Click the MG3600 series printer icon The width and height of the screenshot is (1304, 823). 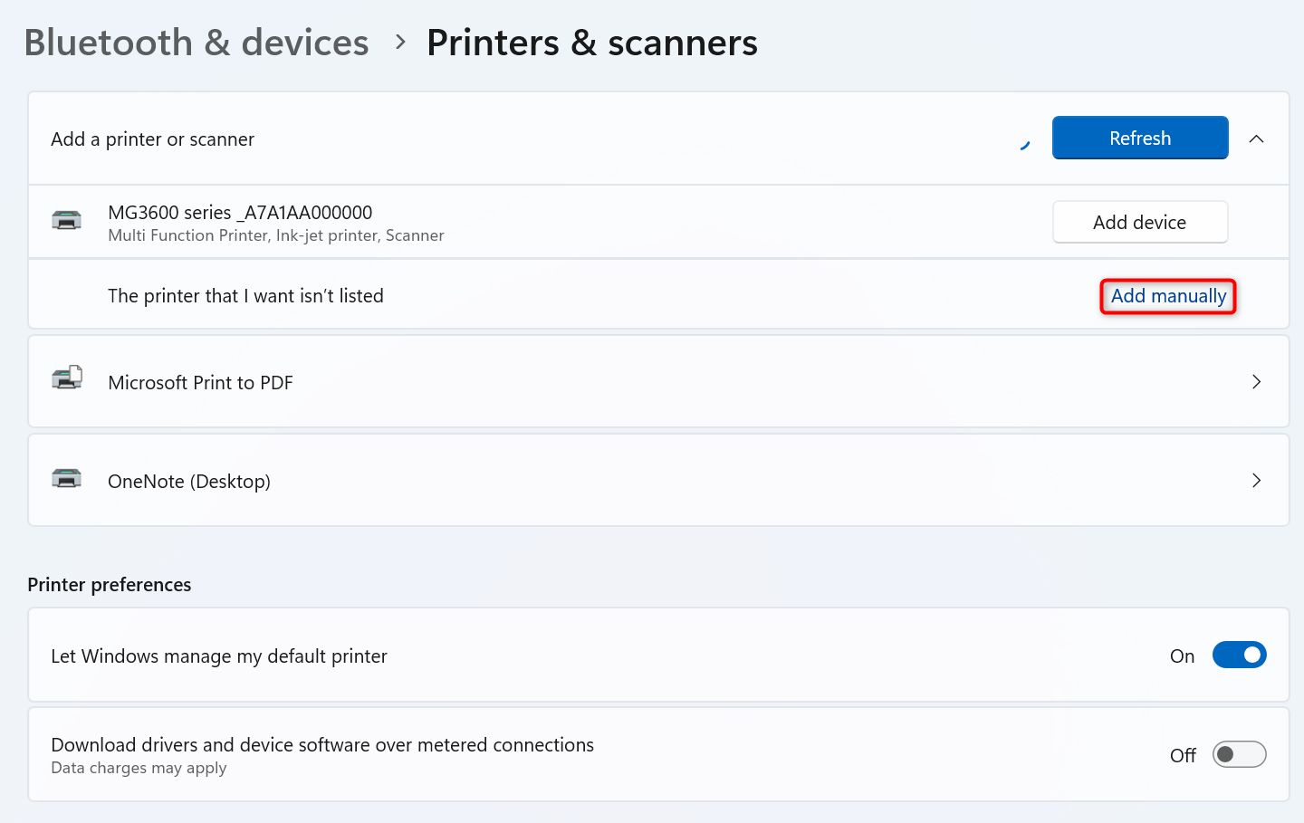66,220
